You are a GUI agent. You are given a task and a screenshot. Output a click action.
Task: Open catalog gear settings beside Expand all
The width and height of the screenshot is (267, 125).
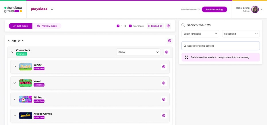tap(168, 26)
